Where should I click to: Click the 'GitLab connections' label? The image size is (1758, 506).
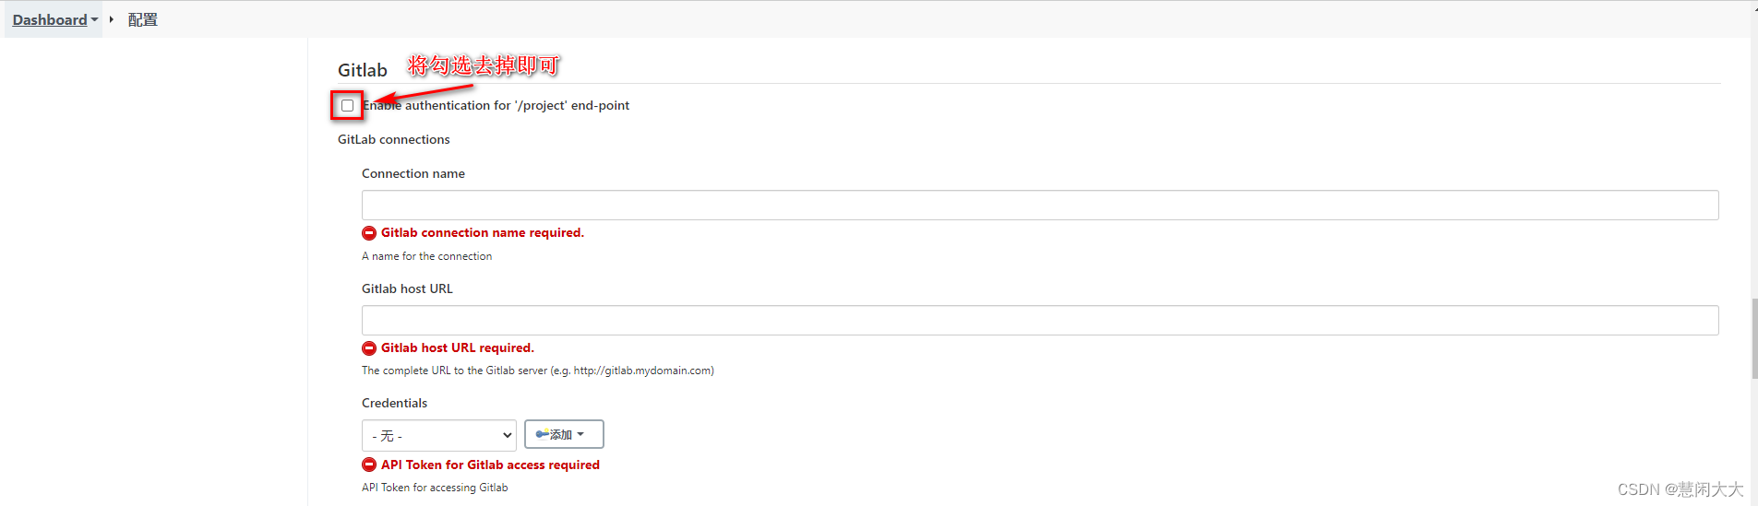394,139
